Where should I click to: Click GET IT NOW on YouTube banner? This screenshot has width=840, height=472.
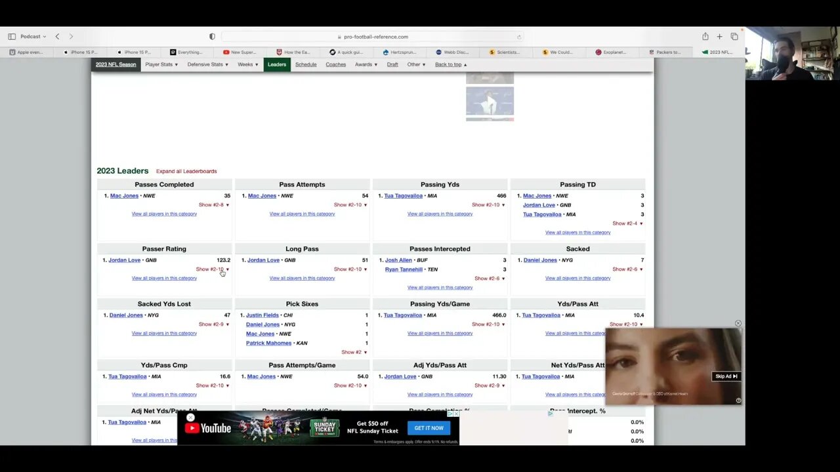click(x=429, y=427)
